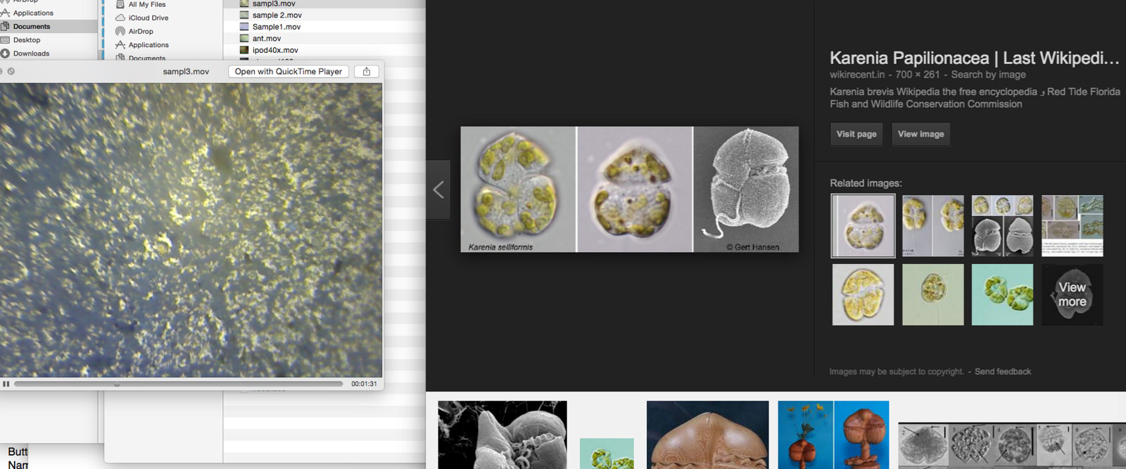
Task: Click the Search by image link
Action: tap(988, 75)
